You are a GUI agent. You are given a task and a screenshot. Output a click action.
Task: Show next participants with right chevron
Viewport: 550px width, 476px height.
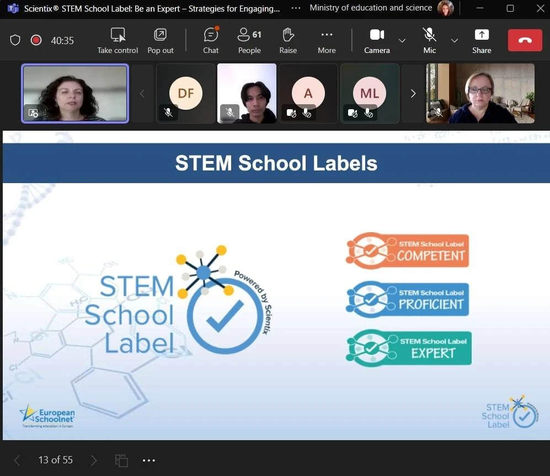413,94
